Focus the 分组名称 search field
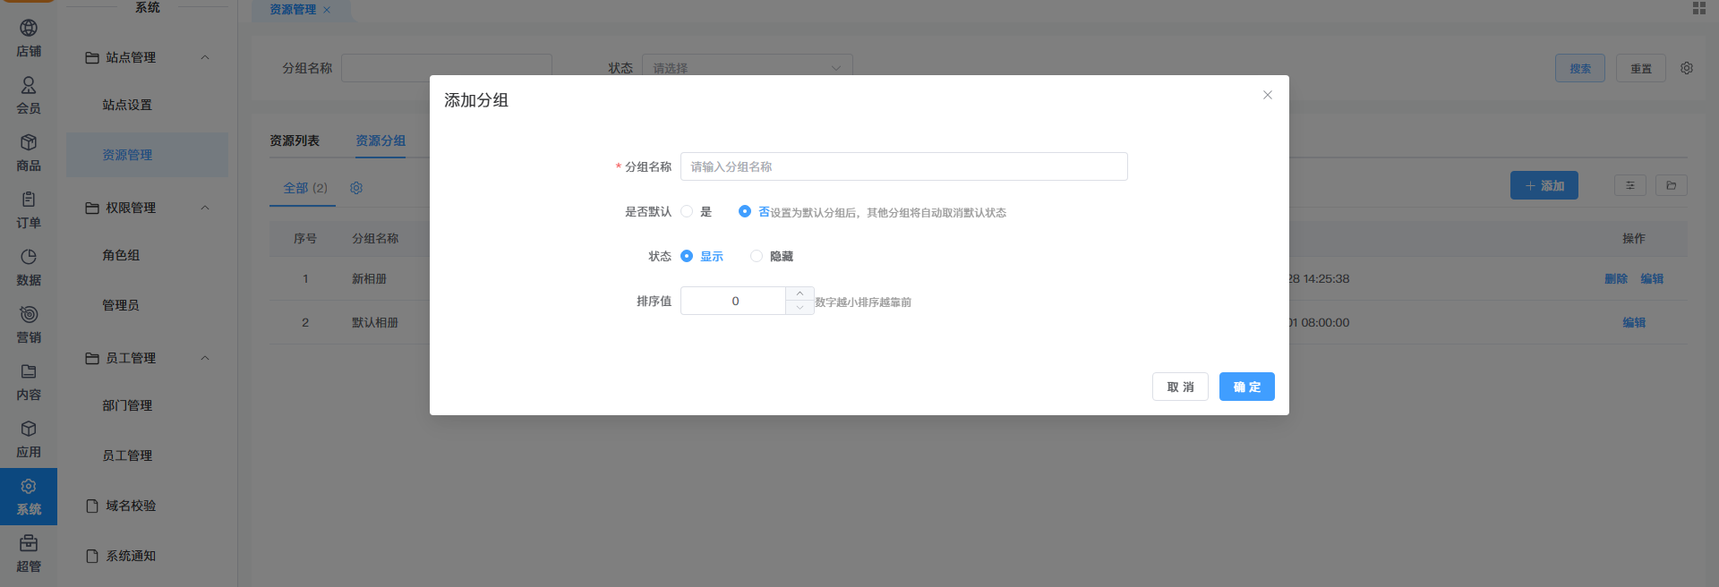 [x=447, y=68]
